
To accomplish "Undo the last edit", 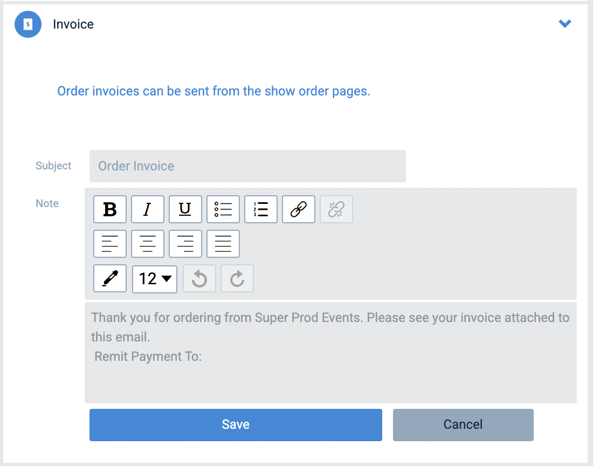I will [x=199, y=279].
